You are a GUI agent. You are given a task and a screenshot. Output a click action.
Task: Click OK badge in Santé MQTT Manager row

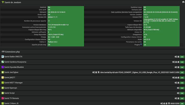(182, 83)
